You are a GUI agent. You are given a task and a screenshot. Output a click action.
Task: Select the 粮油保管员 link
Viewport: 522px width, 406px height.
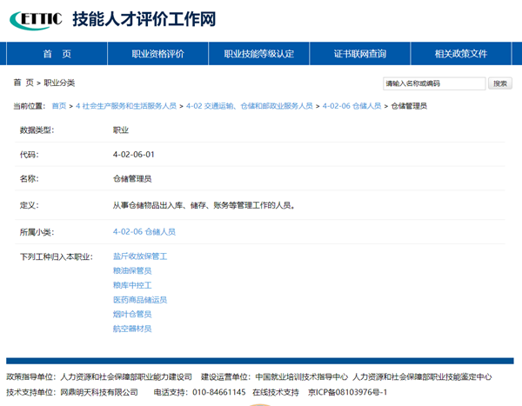point(132,271)
